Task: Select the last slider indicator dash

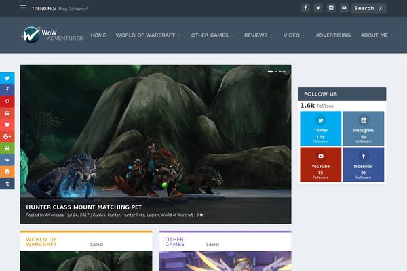Action: 284,72
